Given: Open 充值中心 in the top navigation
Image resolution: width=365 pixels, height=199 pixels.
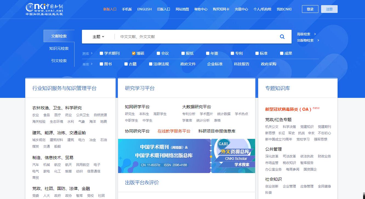Looking at the screenshot, I should tap(241, 9).
